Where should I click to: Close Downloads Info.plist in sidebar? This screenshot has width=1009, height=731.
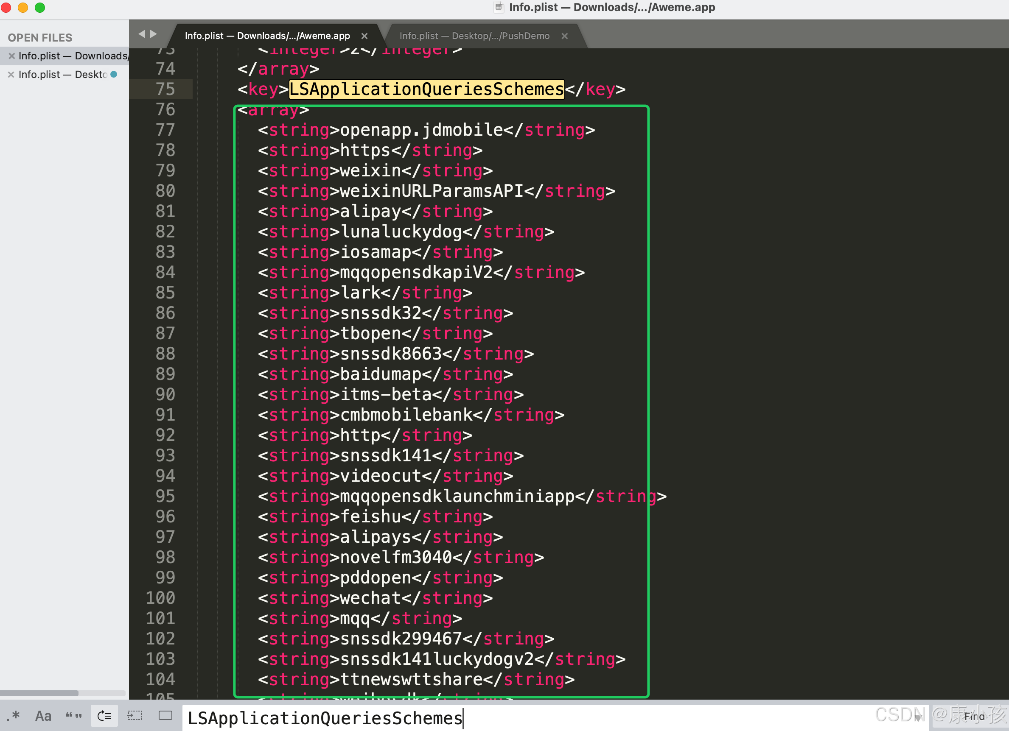(x=11, y=56)
